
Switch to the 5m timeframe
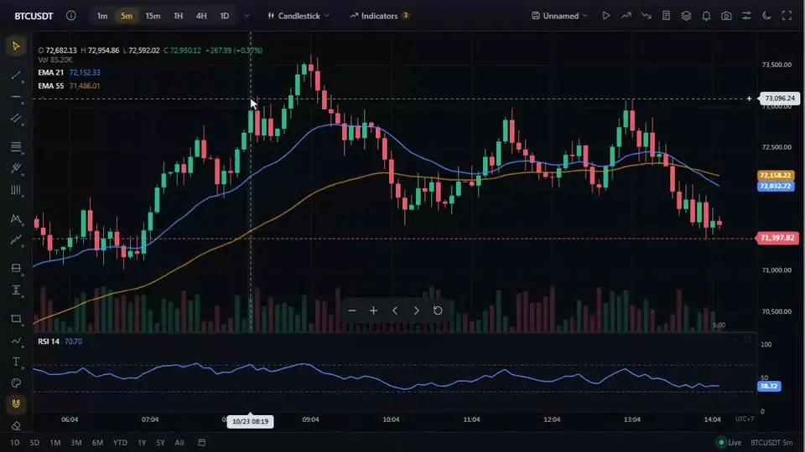127,16
